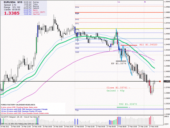Viewport: 170px width, 128px height.
Task: Click the '24 Feb 2012' time axis label
Action: point(5,127)
